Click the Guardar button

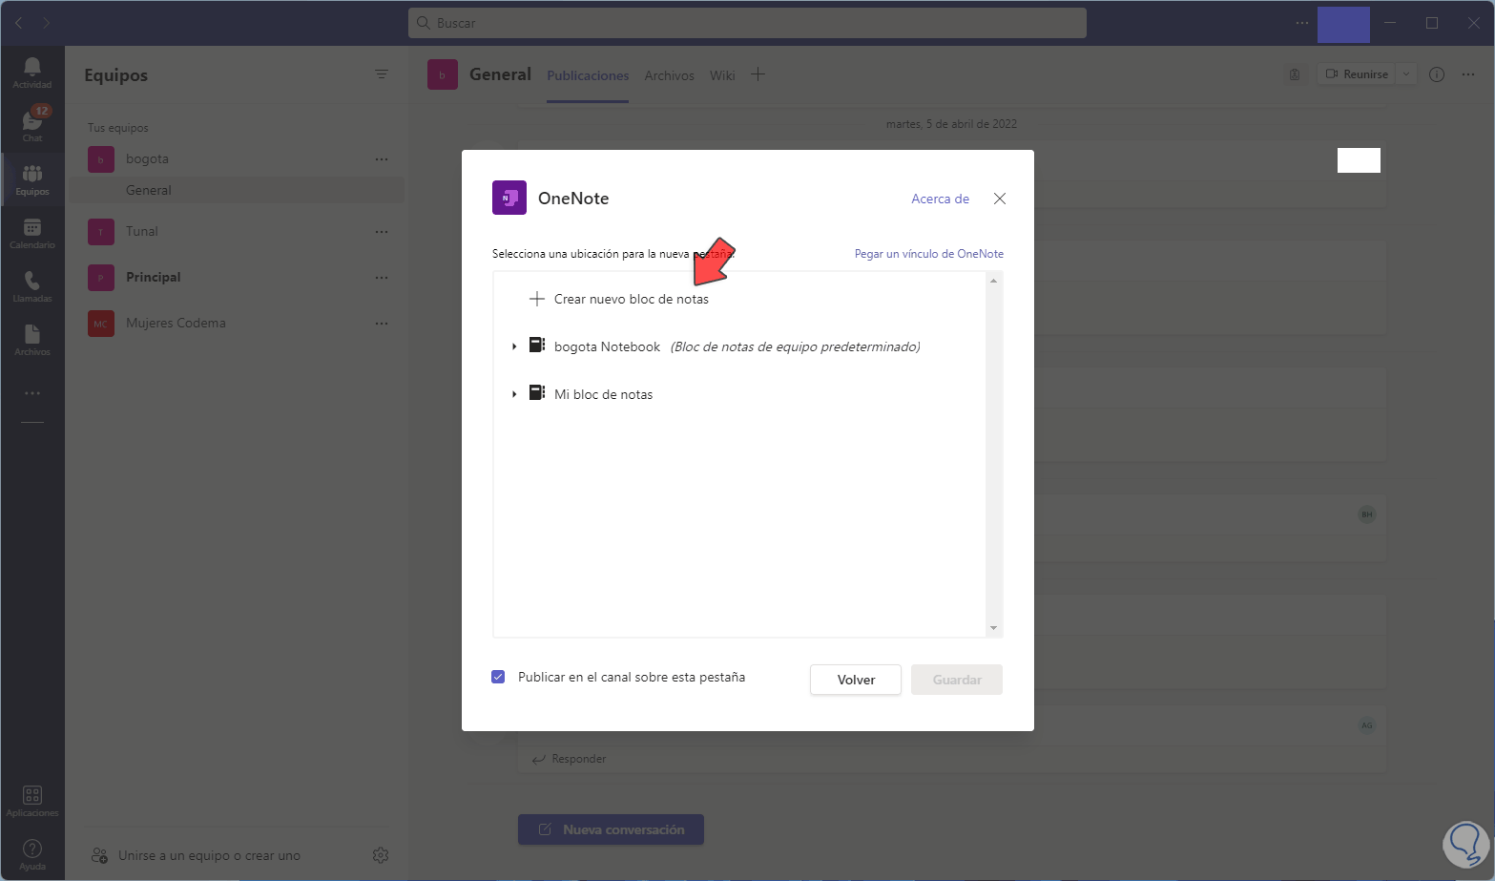pos(957,680)
